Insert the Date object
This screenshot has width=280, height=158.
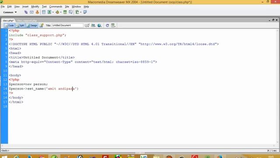coord(65,12)
